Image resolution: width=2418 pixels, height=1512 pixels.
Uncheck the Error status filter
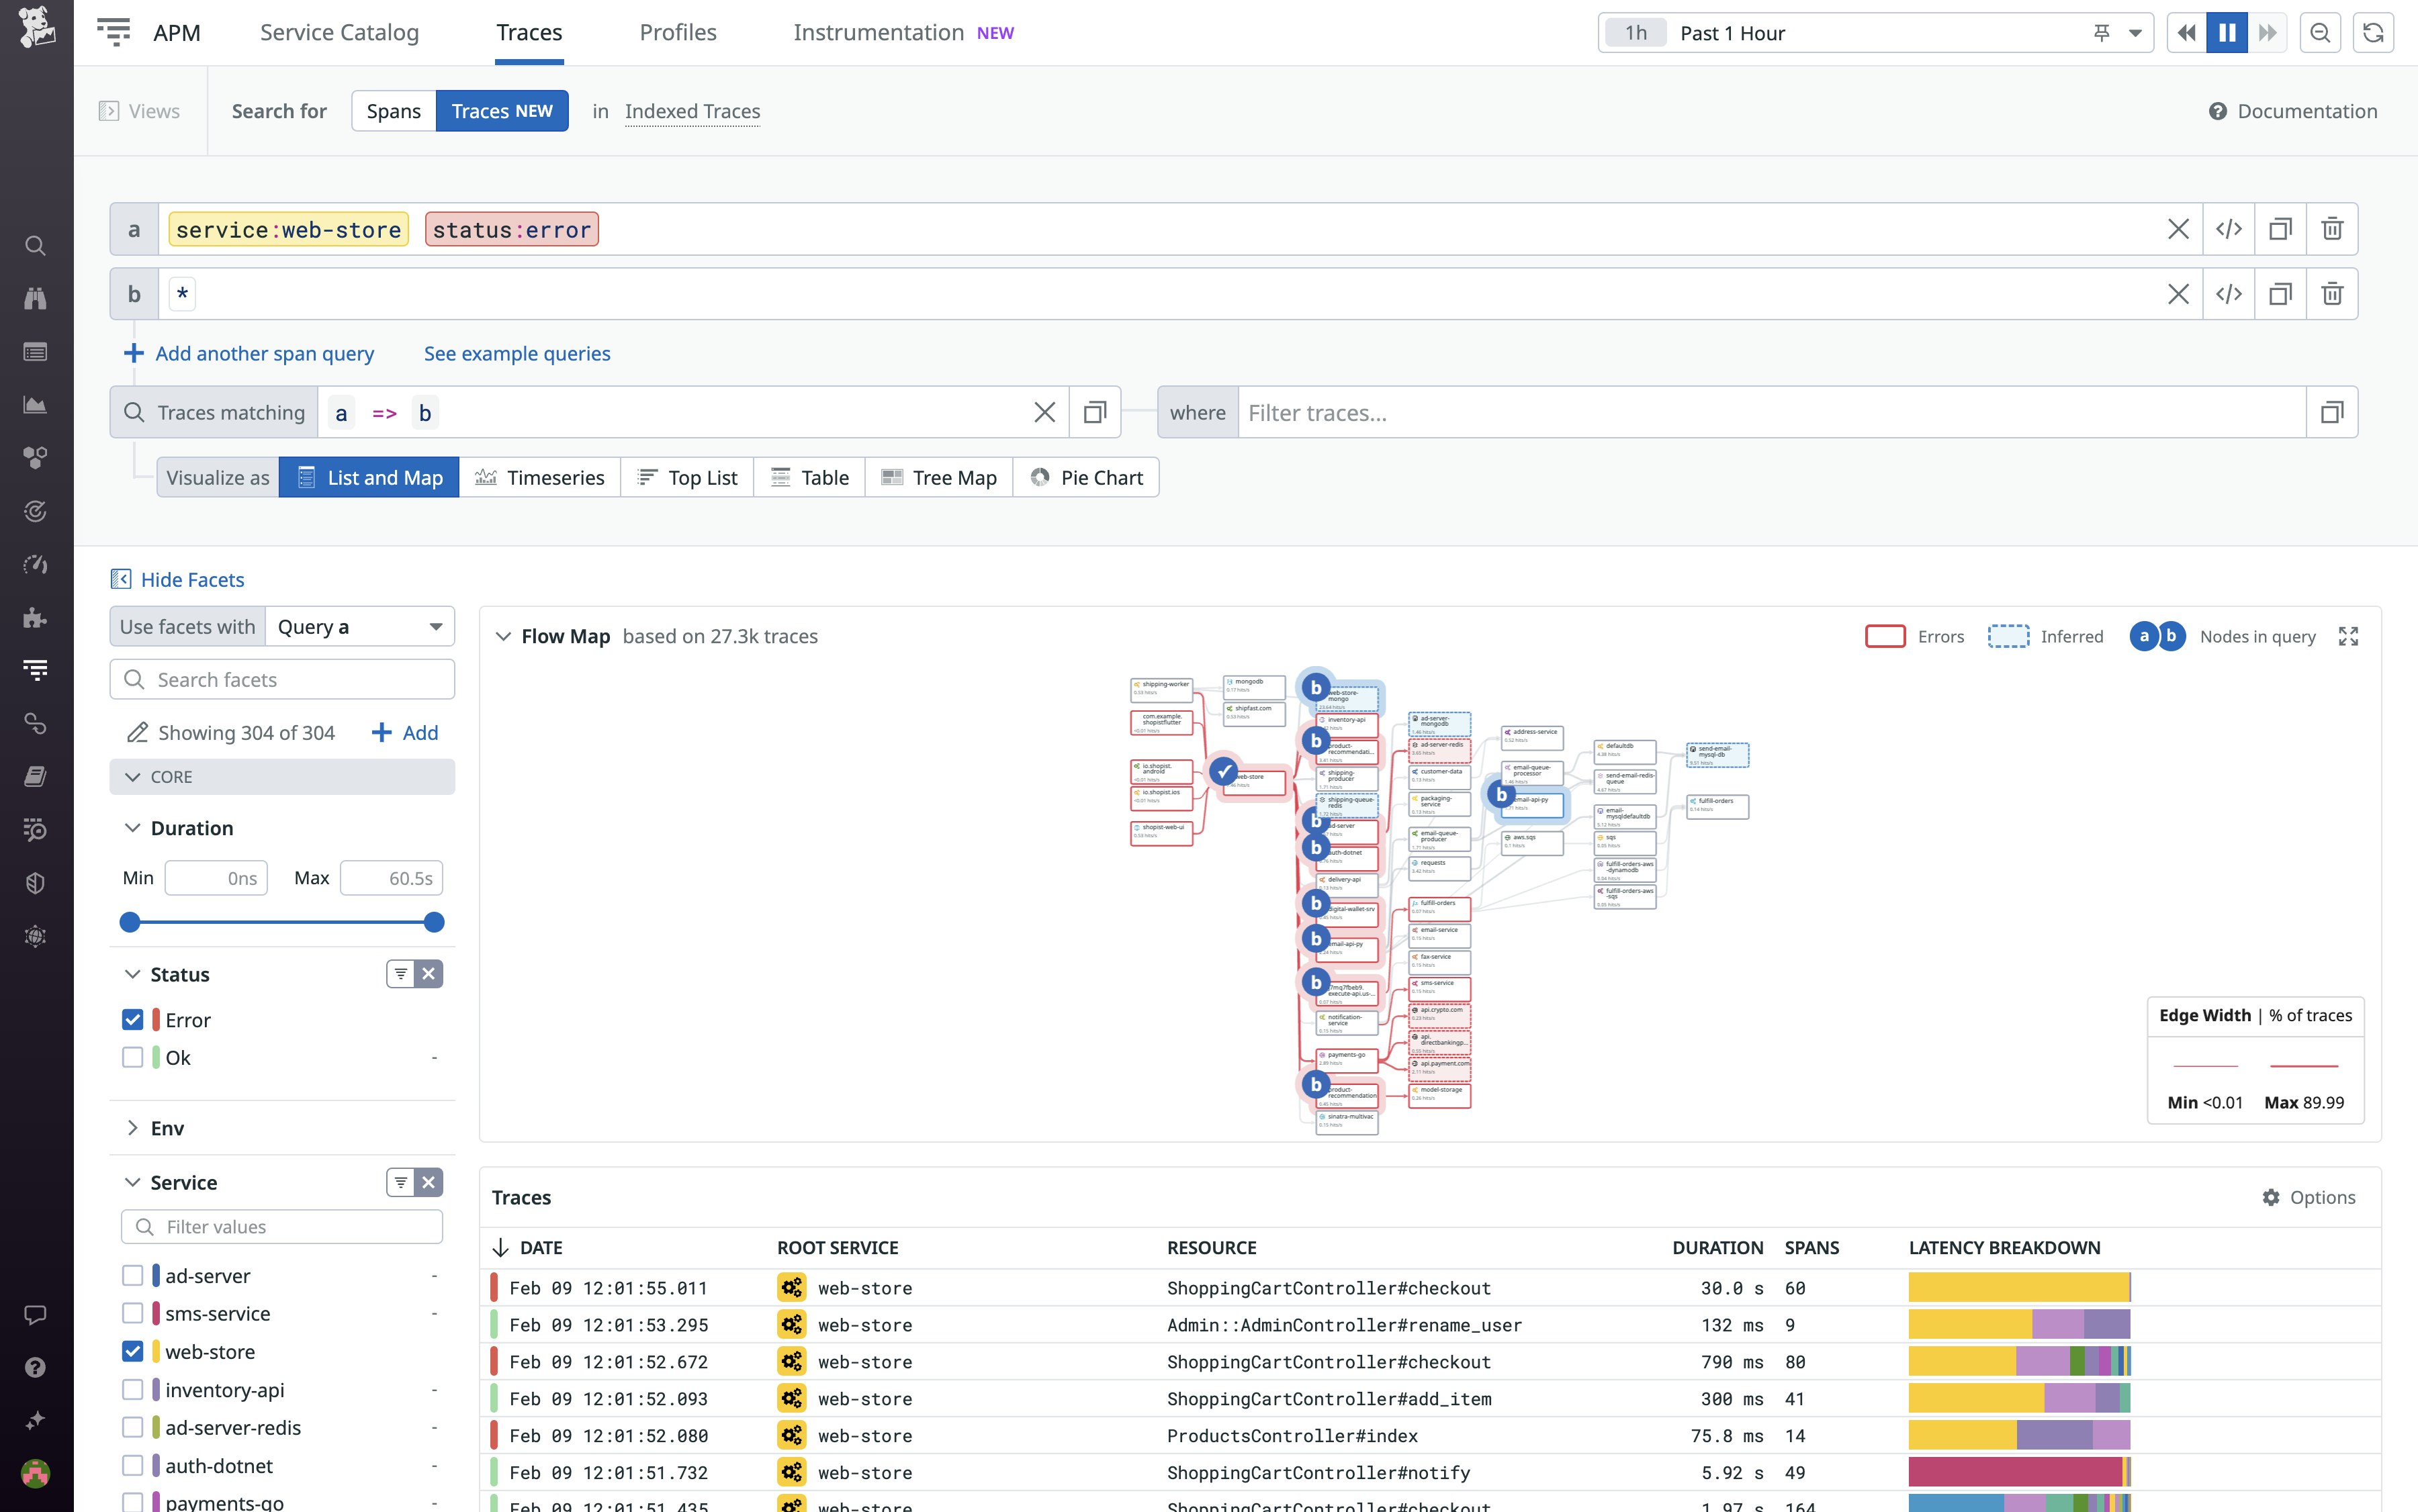tap(132, 1019)
